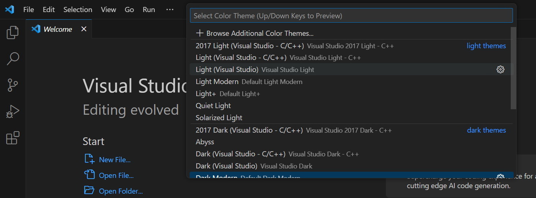The image size is (536, 198).
Task: Open the Search view icon
Action: click(12, 59)
